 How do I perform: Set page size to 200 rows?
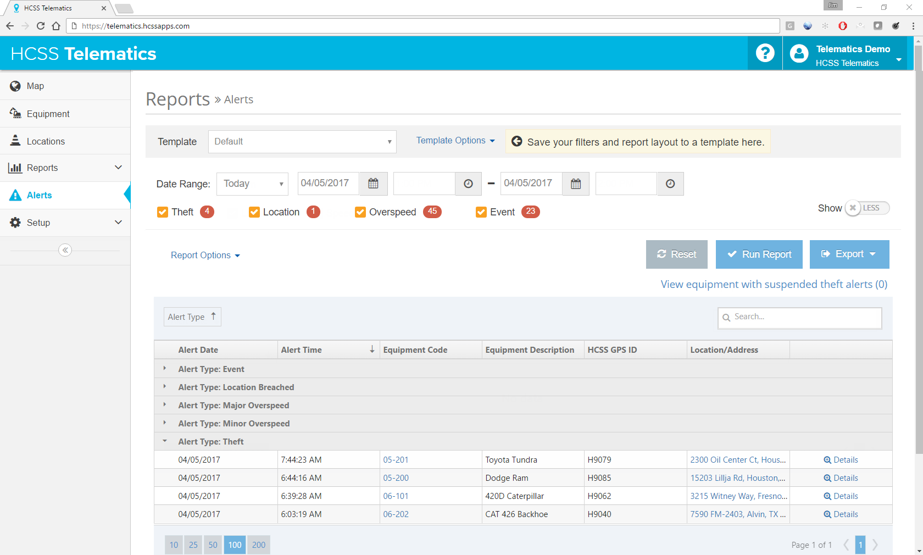(259, 545)
